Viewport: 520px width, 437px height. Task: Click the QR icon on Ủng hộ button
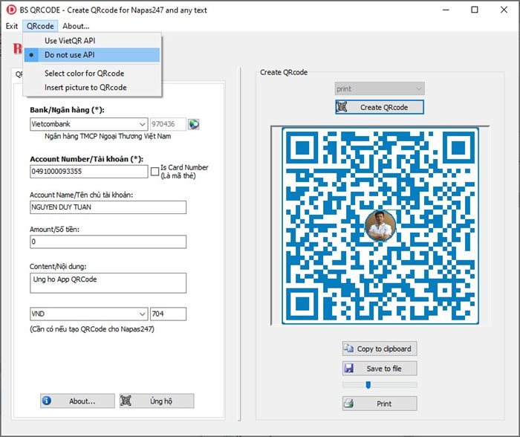[x=126, y=401]
